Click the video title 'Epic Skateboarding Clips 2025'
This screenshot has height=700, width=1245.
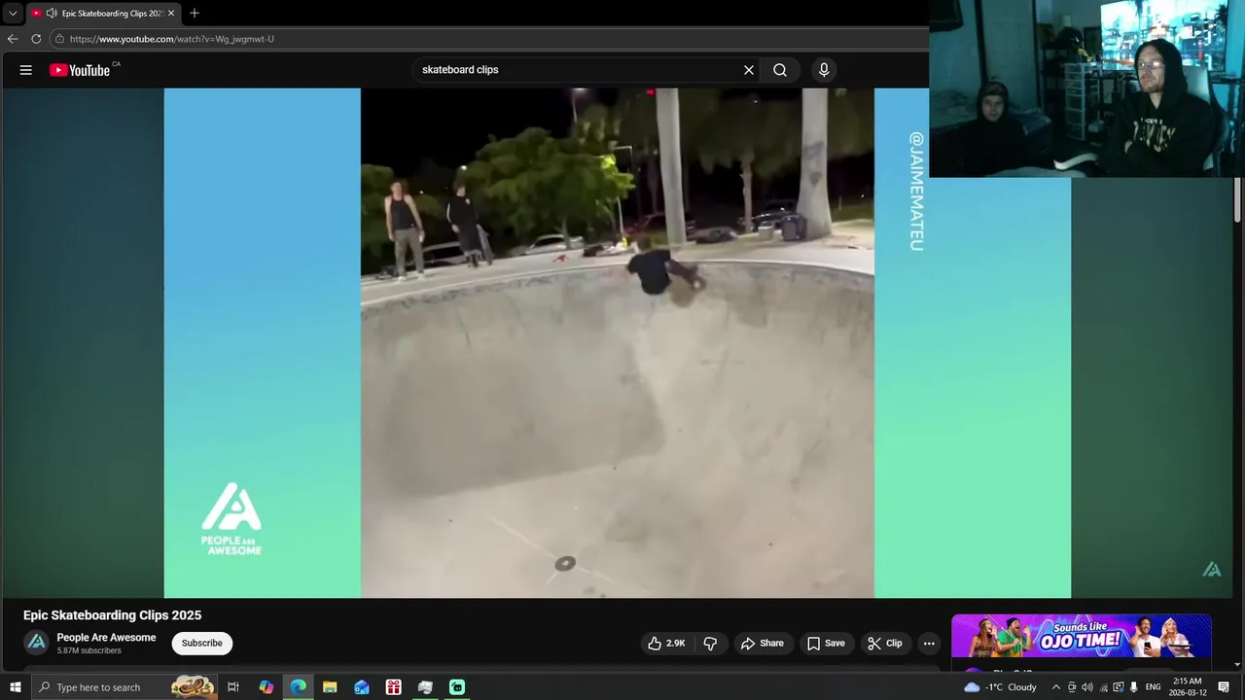tap(113, 615)
